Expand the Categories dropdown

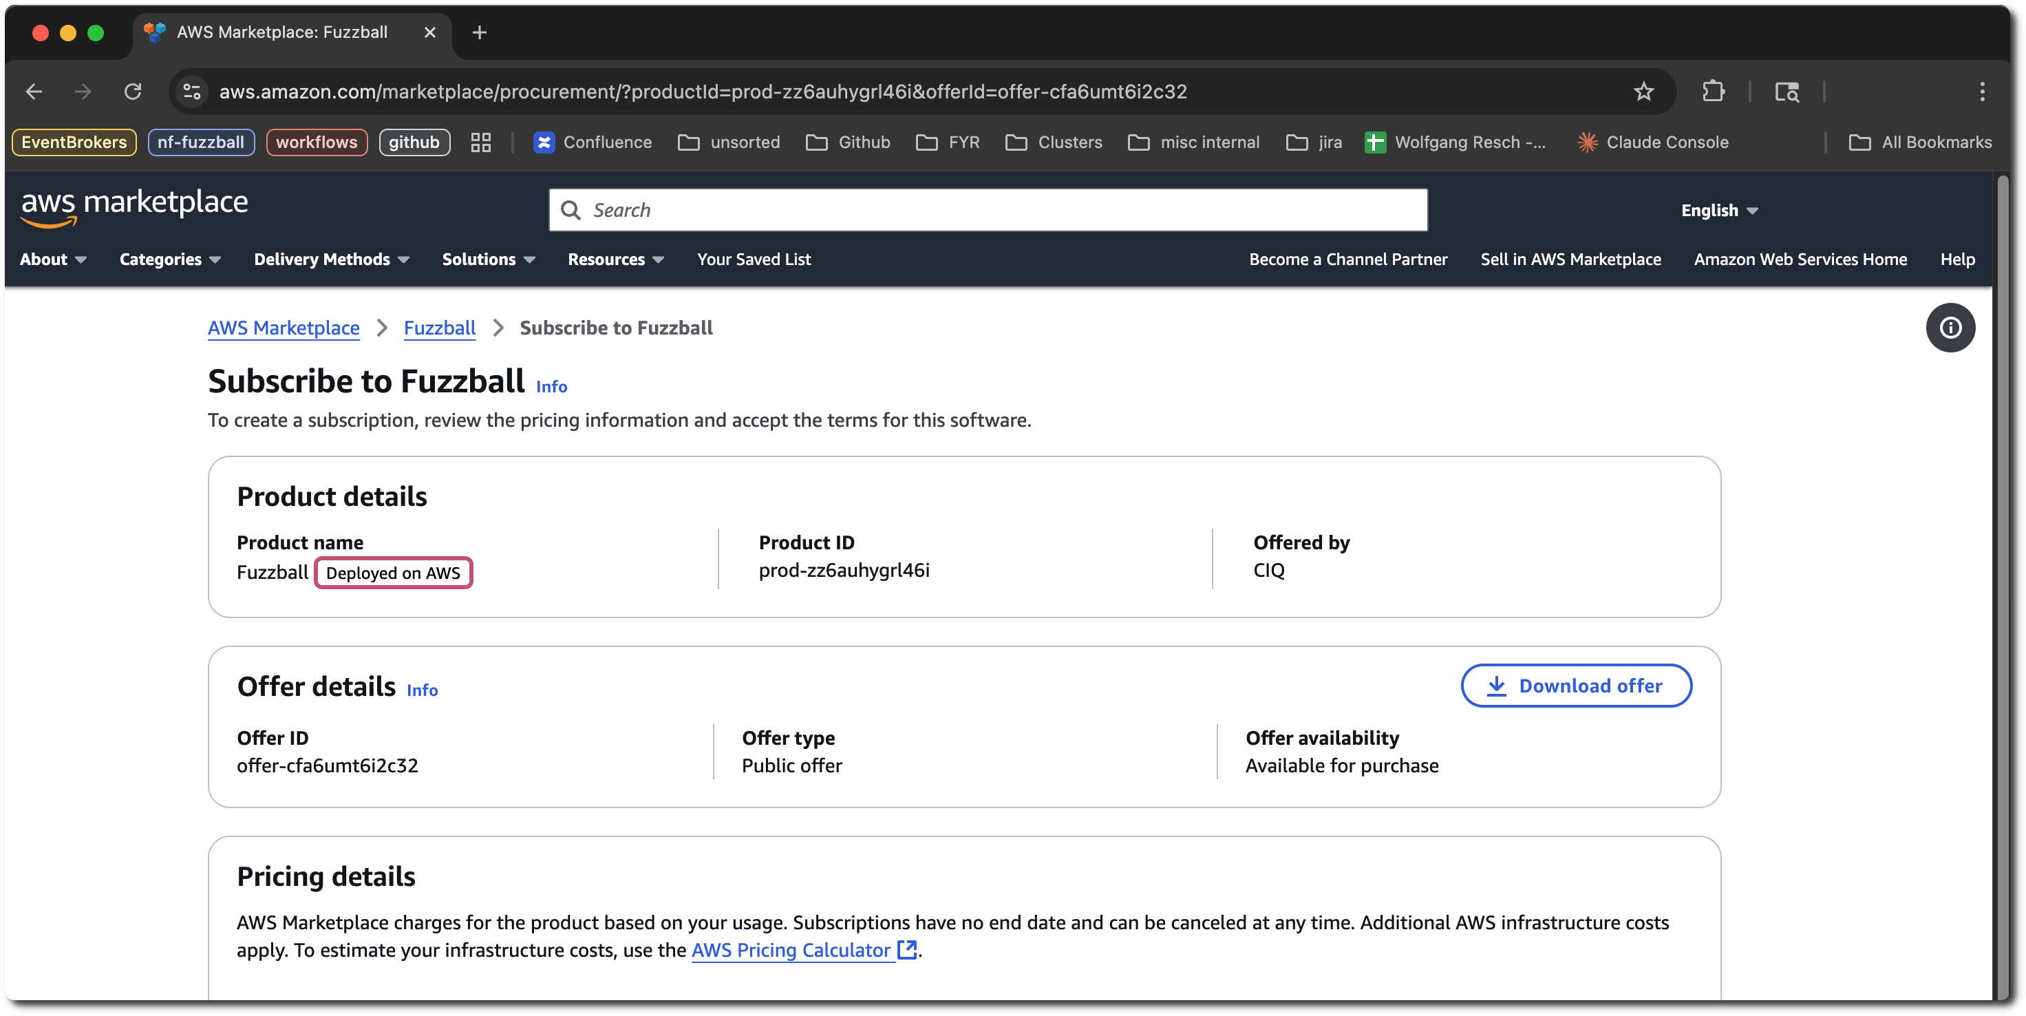tap(169, 260)
